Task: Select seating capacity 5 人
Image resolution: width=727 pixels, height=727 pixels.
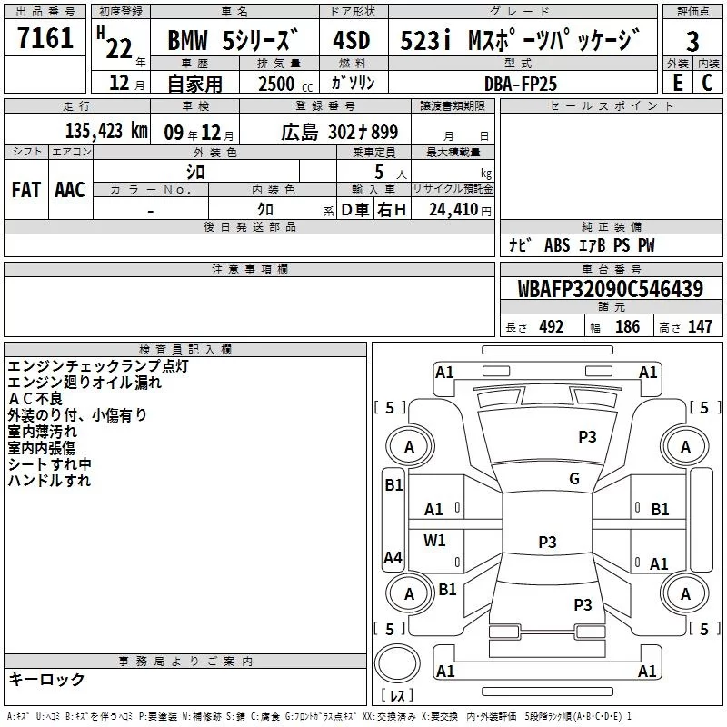Action: (391, 173)
